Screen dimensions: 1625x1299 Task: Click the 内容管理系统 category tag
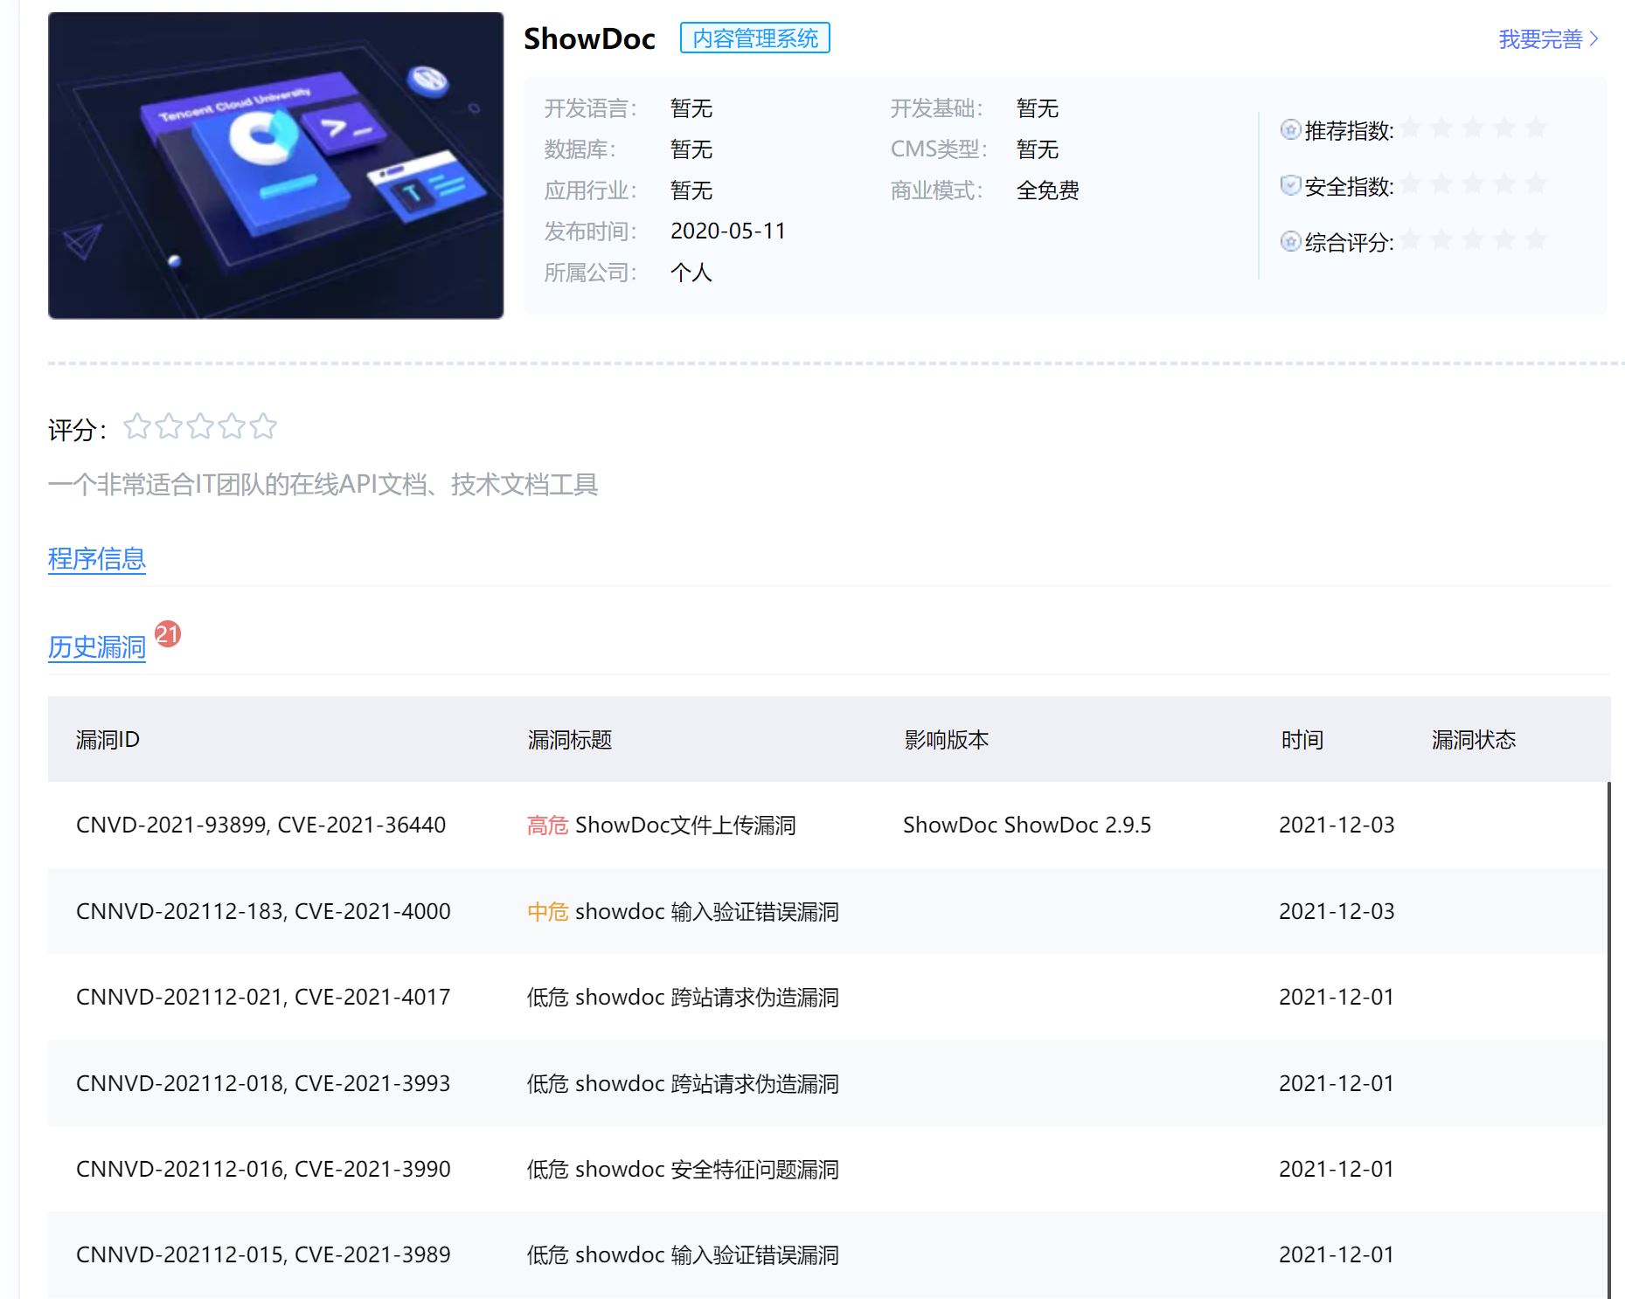pyautogui.click(x=755, y=38)
